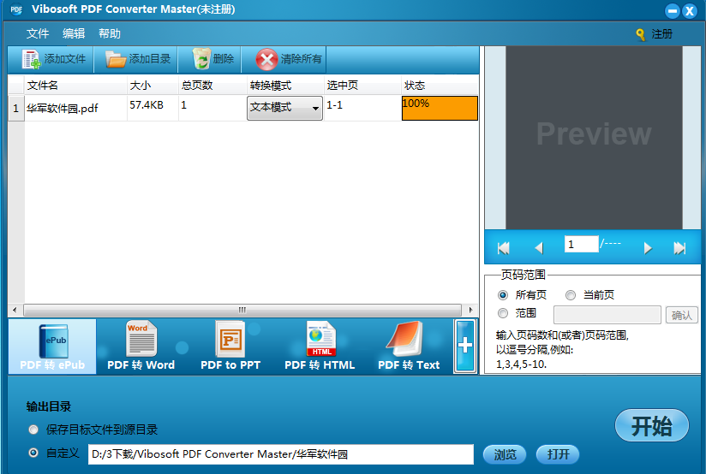Click the 状态 column header
This screenshot has height=474, width=706.
point(440,85)
